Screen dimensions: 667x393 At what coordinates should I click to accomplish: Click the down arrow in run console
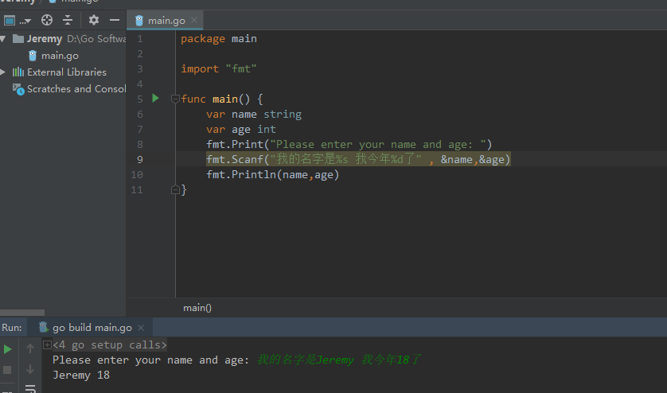(x=29, y=369)
